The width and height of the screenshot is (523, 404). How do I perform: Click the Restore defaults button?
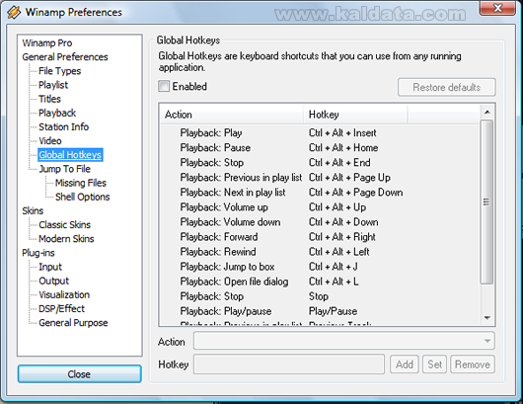click(447, 87)
